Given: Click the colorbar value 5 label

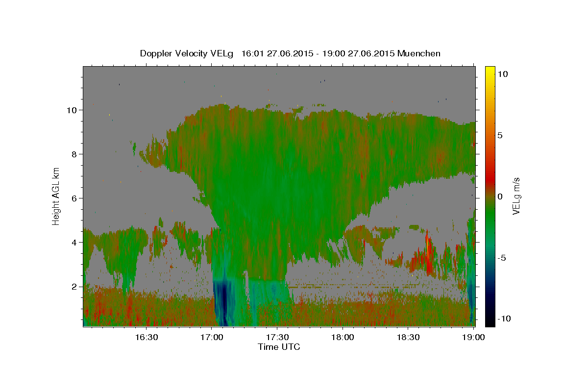Looking at the screenshot, I should [500, 135].
